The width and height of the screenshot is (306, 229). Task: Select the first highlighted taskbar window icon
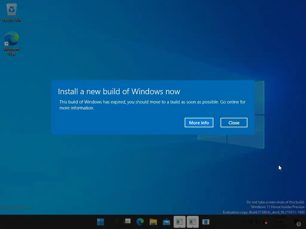(x=180, y=222)
